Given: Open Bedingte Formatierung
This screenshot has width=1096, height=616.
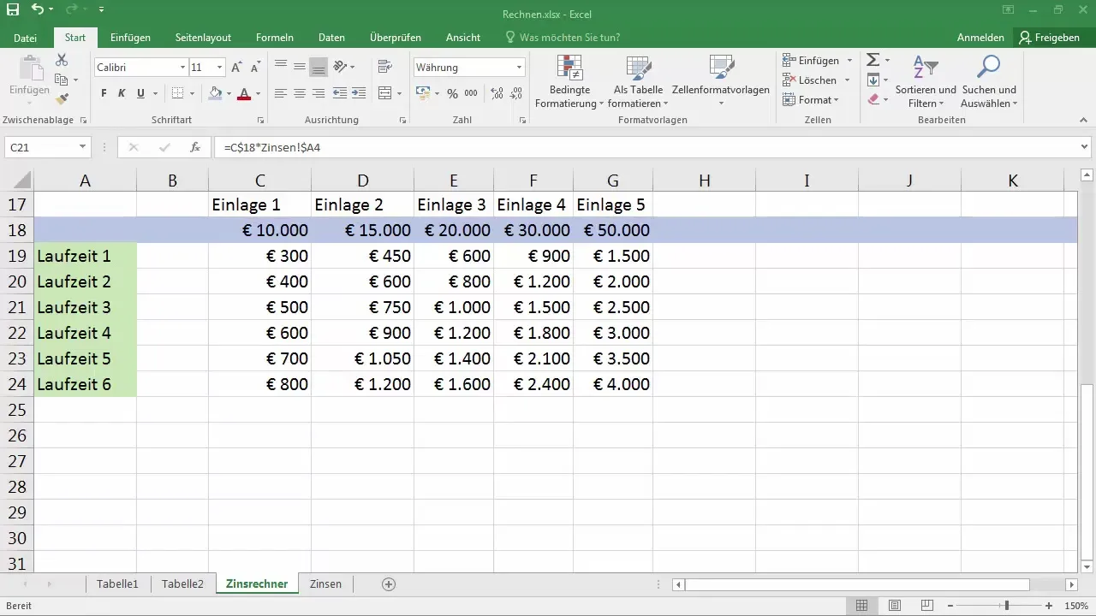Looking at the screenshot, I should click(x=569, y=81).
